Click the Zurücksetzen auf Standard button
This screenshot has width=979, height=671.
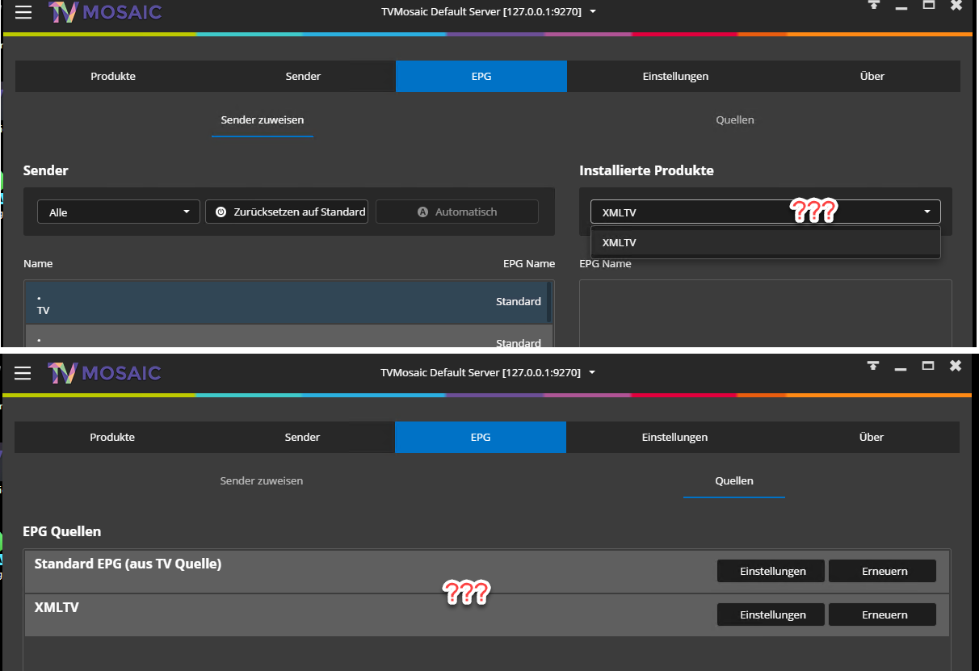click(x=288, y=212)
